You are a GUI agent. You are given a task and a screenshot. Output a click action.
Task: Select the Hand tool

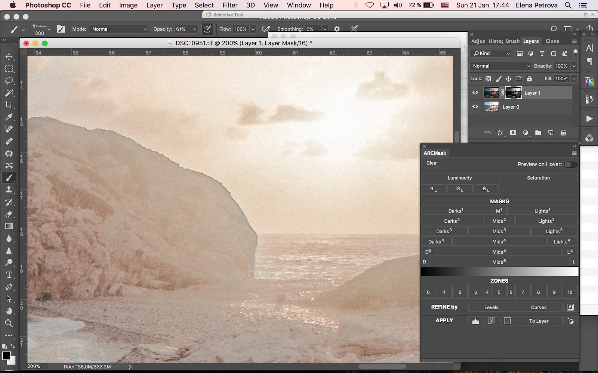click(x=9, y=311)
